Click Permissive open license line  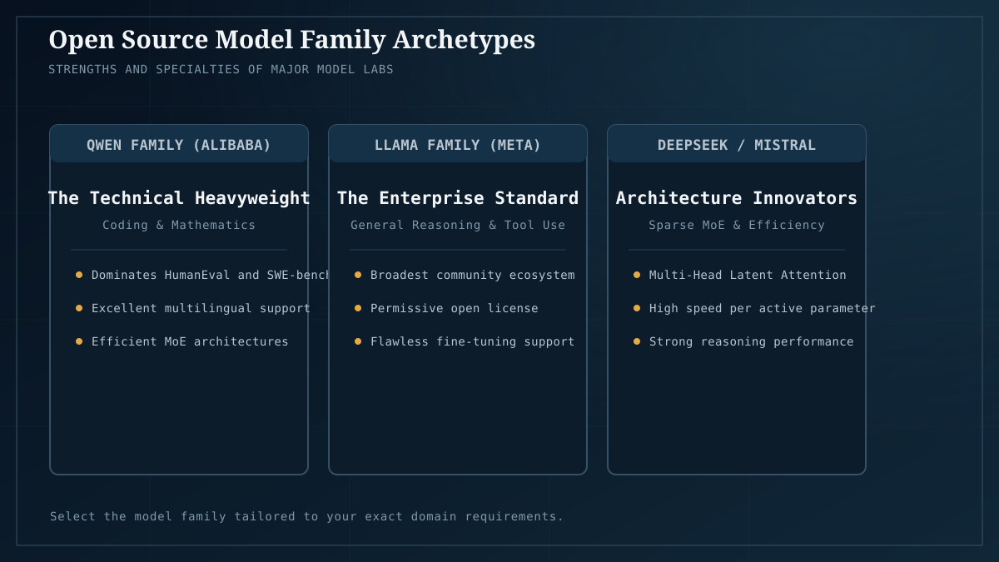click(454, 308)
